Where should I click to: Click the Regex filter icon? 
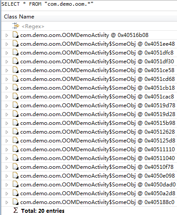(x=16, y=26)
